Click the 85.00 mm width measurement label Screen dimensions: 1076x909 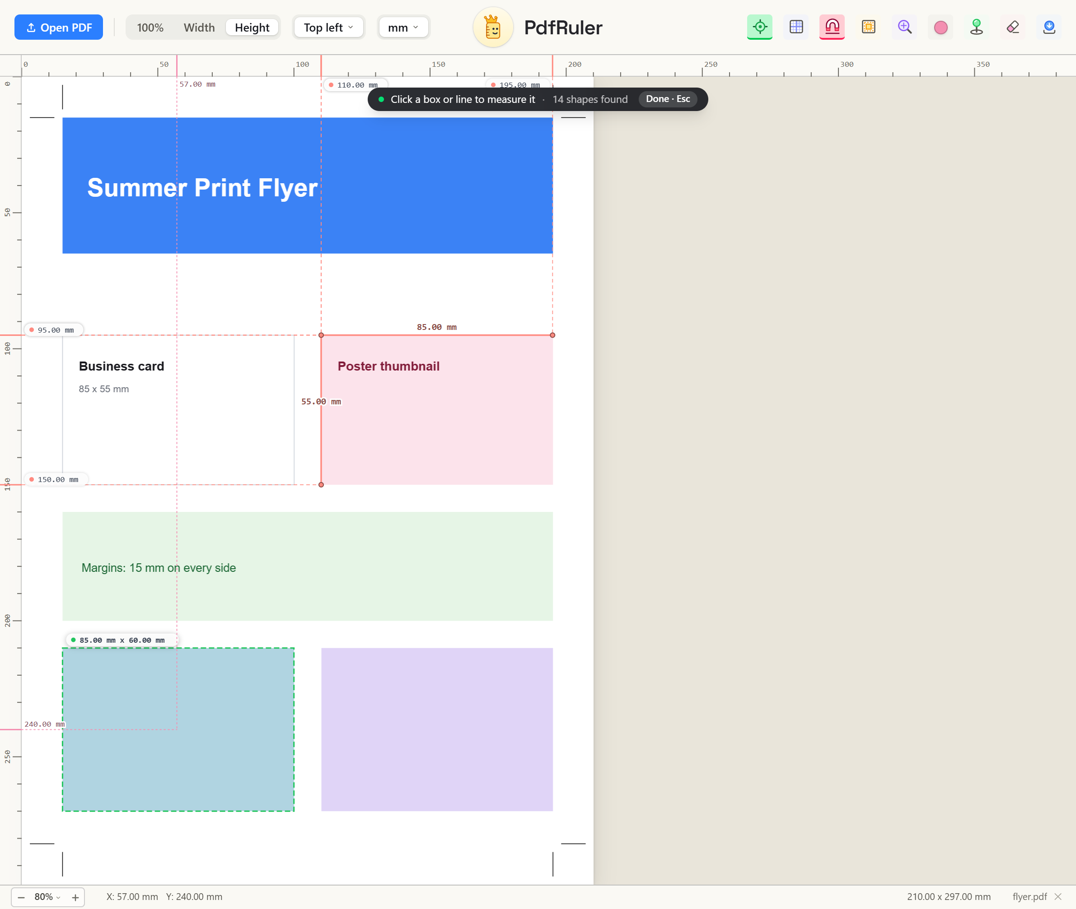[x=436, y=327]
